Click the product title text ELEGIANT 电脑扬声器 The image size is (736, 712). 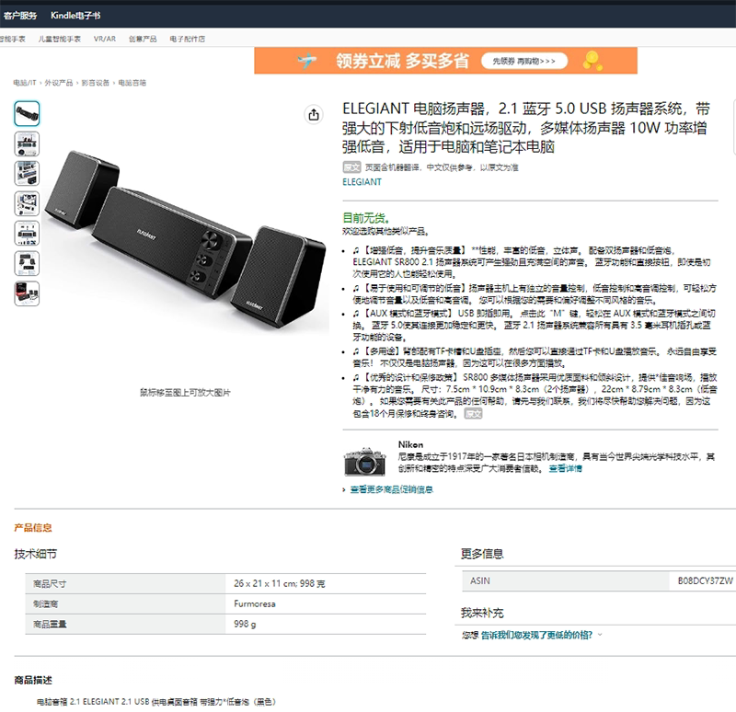point(525,128)
